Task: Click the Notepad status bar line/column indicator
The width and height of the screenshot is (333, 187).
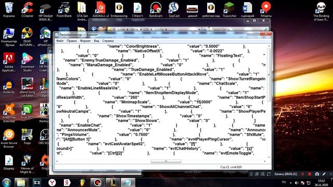Action: pos(231,167)
